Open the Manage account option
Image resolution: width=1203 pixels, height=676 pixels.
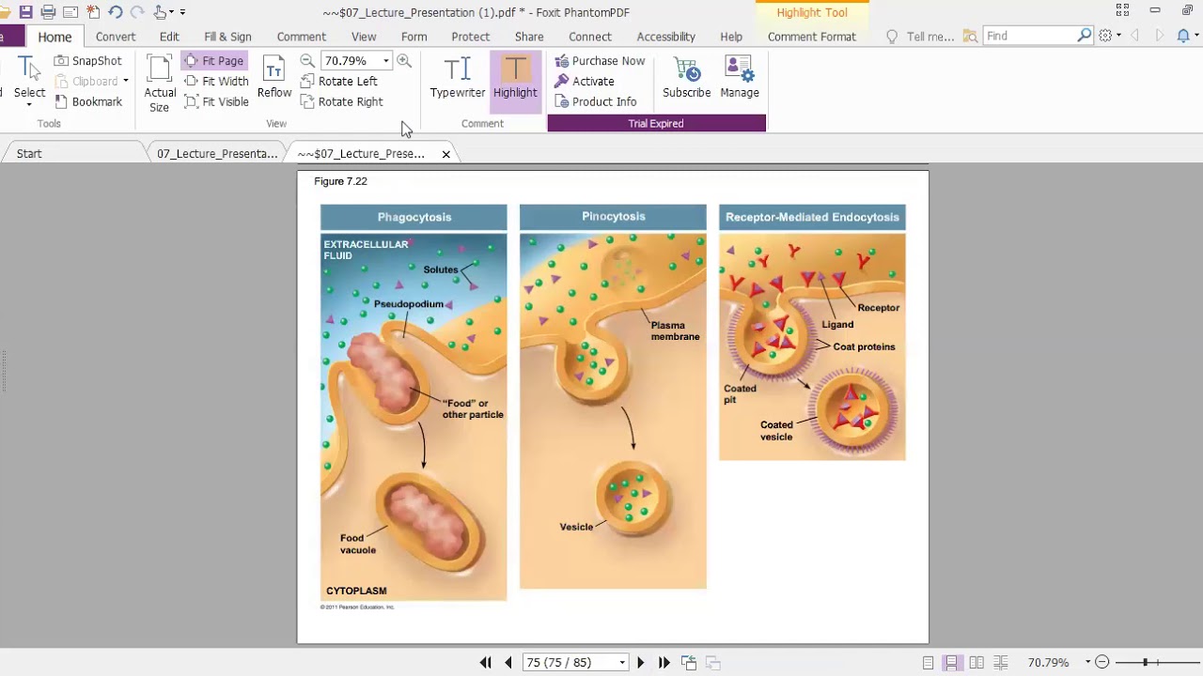pyautogui.click(x=740, y=78)
